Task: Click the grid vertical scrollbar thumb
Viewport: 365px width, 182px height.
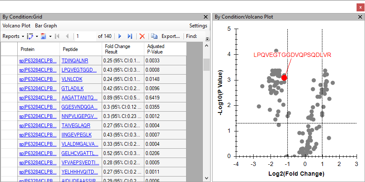Action: (206, 64)
